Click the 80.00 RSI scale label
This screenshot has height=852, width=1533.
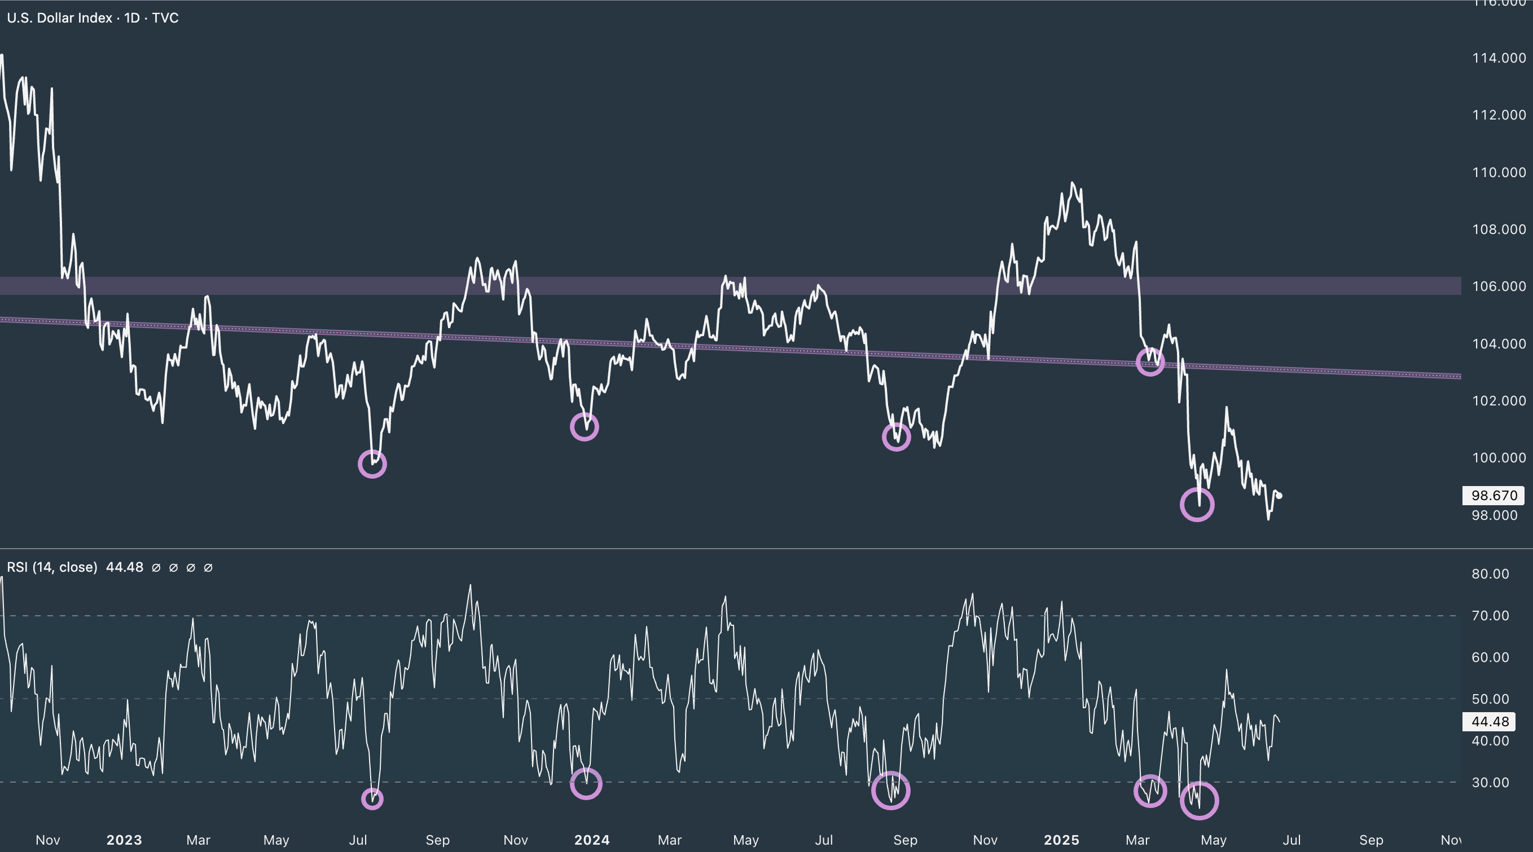1490,574
